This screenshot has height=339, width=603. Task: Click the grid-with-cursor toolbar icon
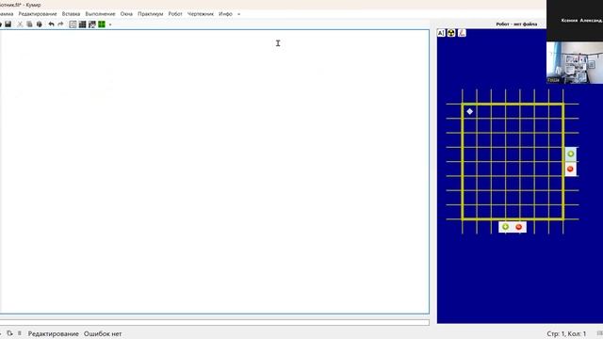(92, 24)
